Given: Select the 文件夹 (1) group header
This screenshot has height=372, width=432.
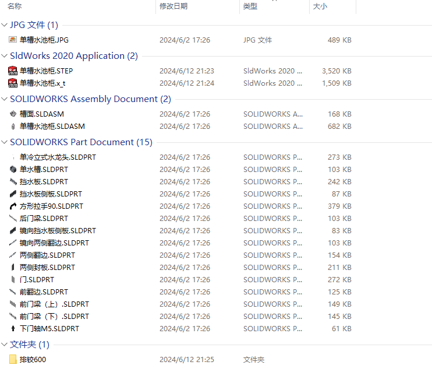Looking at the screenshot, I should coord(30,344).
